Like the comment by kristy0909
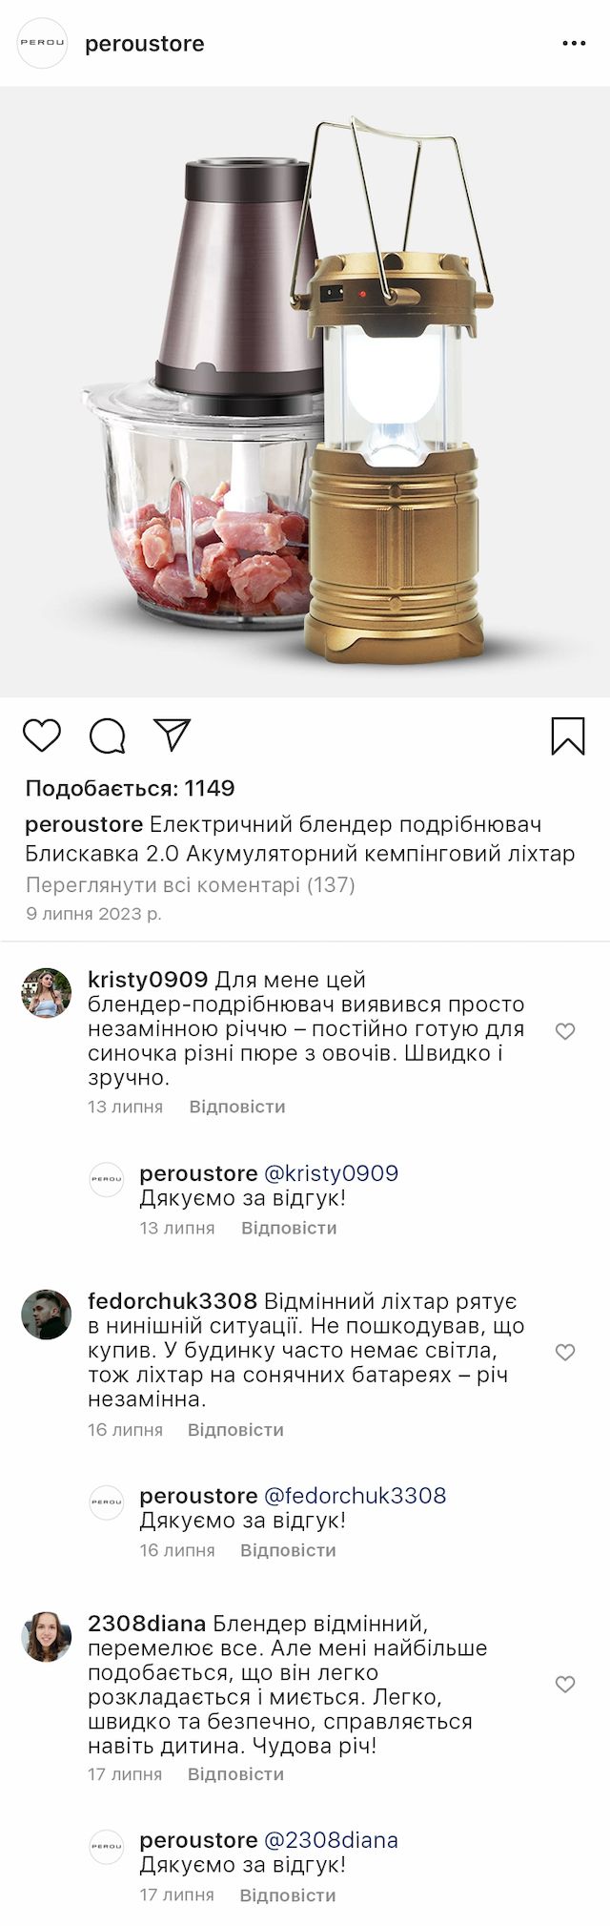The width and height of the screenshot is (610, 1926). (x=565, y=1031)
